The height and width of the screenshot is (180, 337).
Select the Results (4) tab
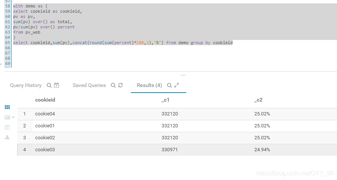pos(149,86)
